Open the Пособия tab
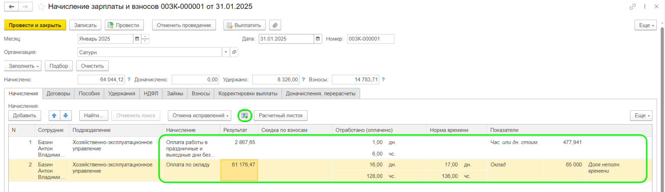This screenshot has height=192, width=665. 89,94
